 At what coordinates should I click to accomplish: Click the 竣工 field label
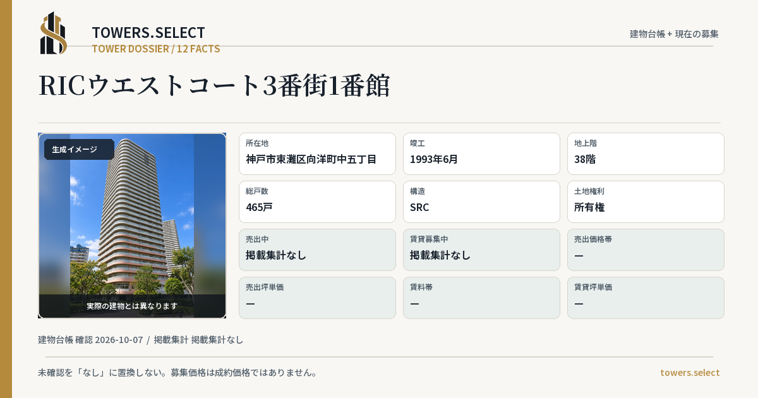coord(418,143)
